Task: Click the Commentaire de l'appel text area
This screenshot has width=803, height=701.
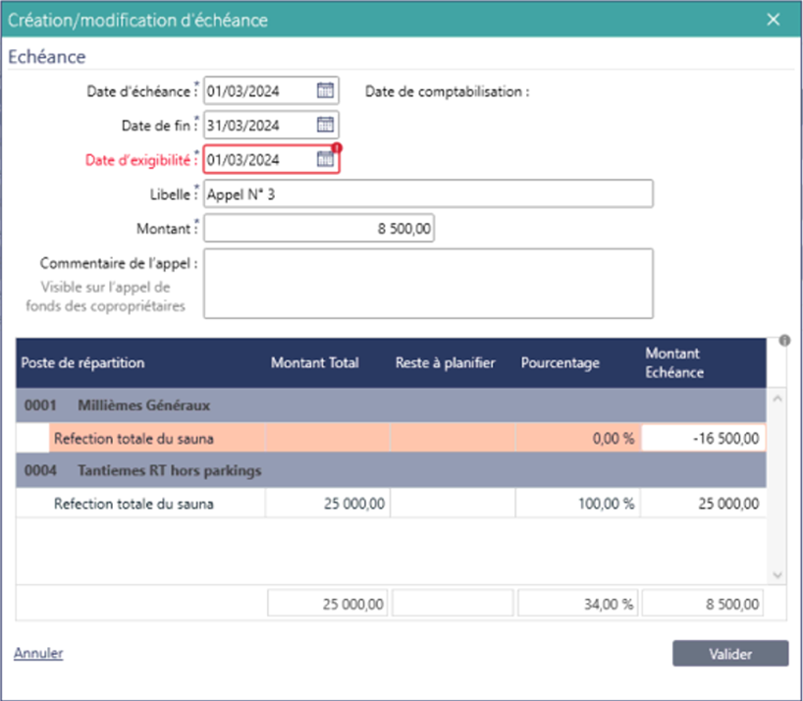Action: (x=428, y=284)
